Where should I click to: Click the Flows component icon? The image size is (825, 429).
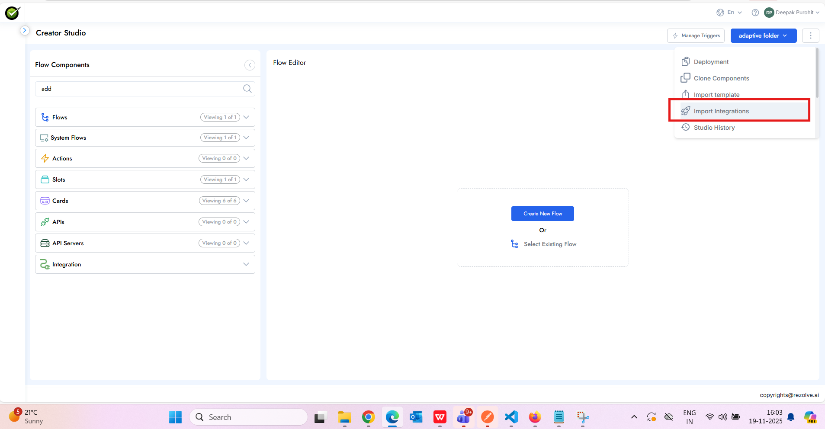click(x=45, y=117)
